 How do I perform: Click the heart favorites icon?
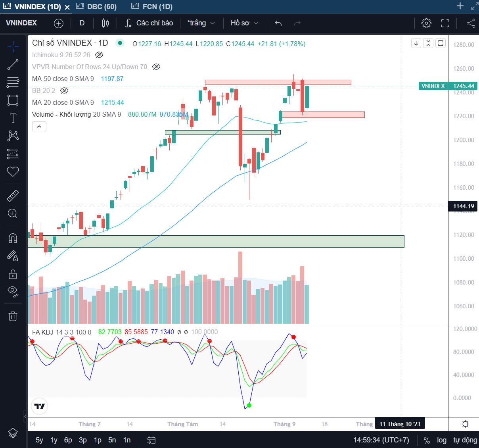coord(13,171)
